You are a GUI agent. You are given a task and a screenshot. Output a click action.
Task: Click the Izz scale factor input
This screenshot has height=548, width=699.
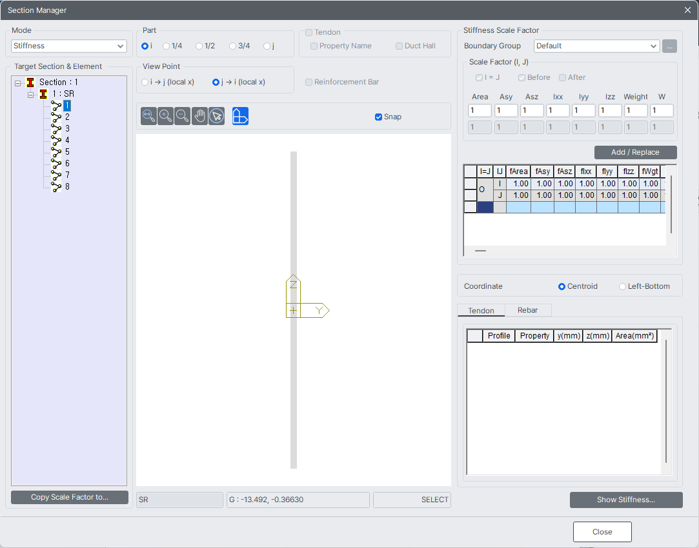pyautogui.click(x=610, y=110)
